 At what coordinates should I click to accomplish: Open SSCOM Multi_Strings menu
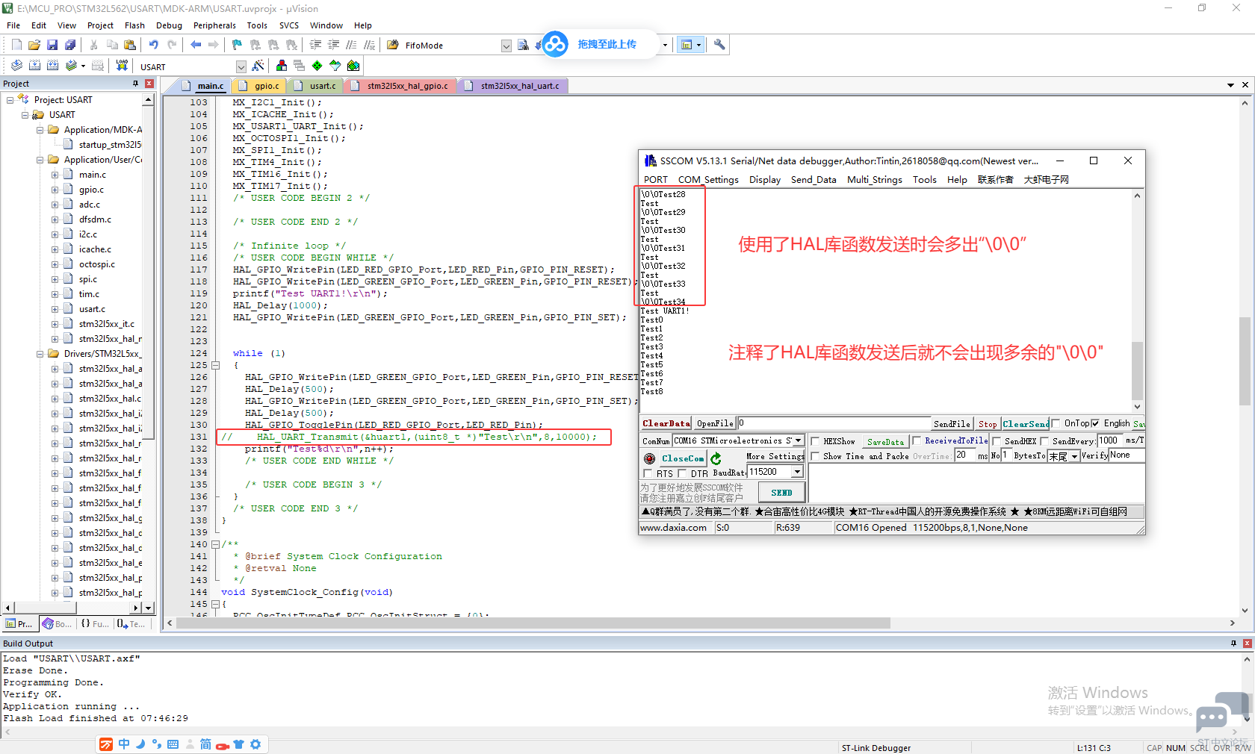click(x=874, y=179)
